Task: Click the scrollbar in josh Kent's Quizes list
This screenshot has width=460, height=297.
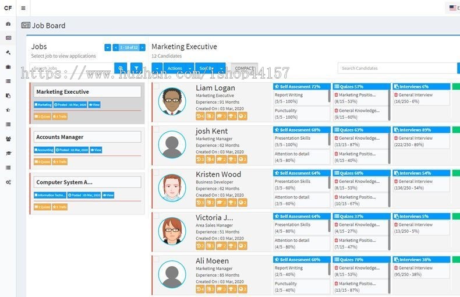Action: click(389, 148)
